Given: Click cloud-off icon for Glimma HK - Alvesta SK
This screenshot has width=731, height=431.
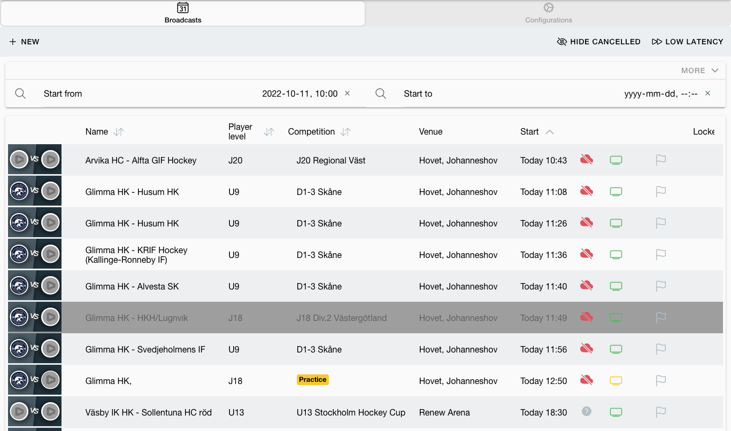Looking at the screenshot, I should (x=587, y=286).
